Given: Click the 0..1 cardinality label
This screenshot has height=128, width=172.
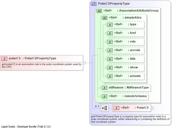Looking at the screenshot, I should point(97,106).
